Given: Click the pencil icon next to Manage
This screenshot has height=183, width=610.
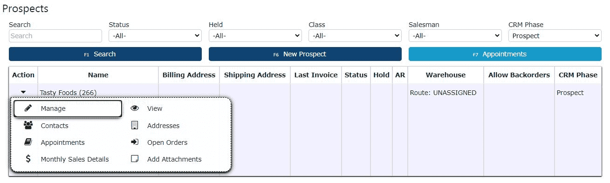Looking at the screenshot, I should coord(28,108).
